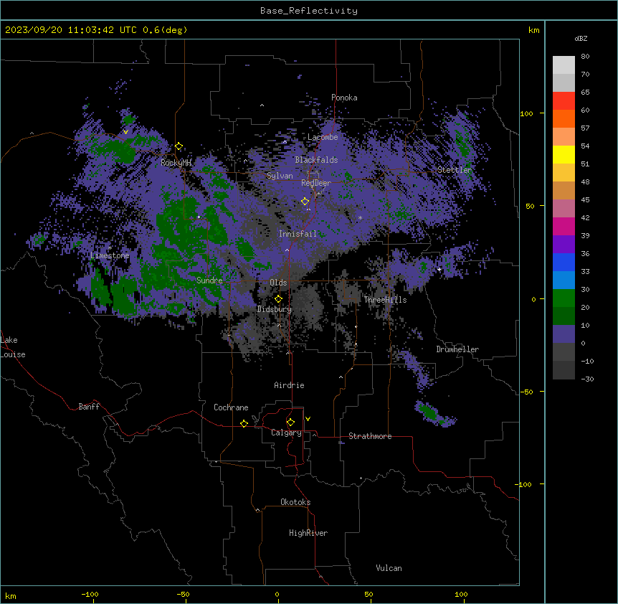Click the Blackfalds label
618x604 pixels.
tap(316, 160)
